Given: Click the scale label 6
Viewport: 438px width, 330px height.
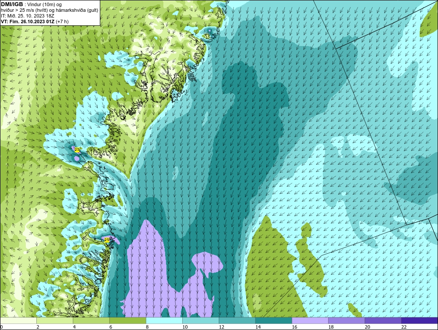Looking at the screenshot, I should coord(111,327).
